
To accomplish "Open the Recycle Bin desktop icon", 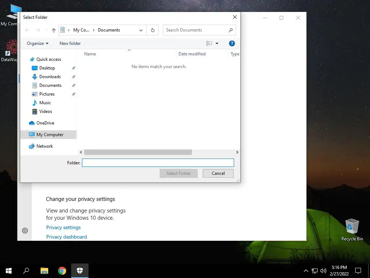I will (x=352, y=229).
